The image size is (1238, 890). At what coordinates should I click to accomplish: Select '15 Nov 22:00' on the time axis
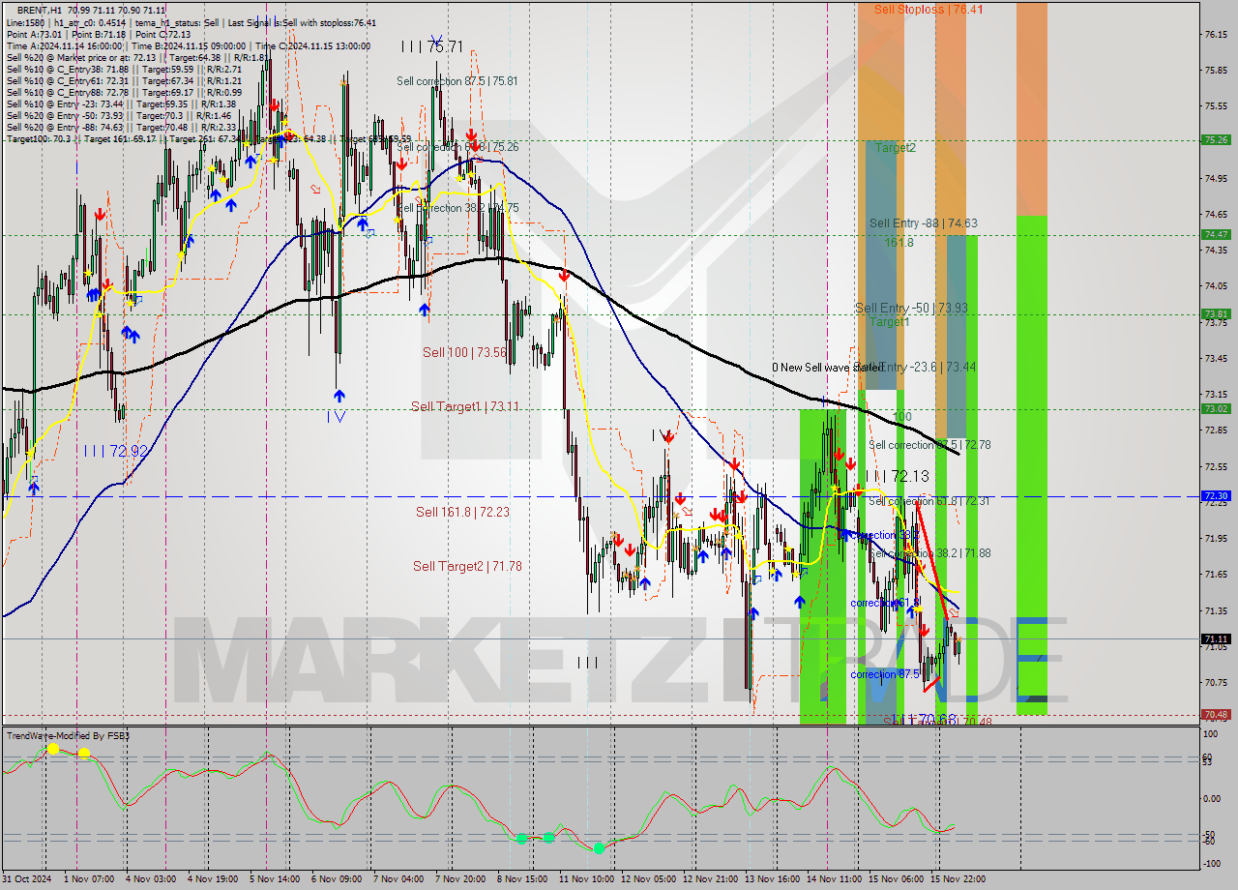pyautogui.click(x=958, y=879)
